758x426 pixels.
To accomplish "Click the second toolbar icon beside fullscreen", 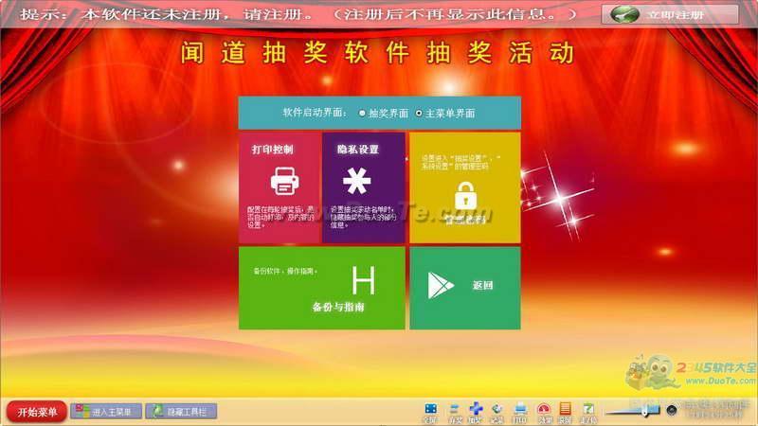I will 454,410.
